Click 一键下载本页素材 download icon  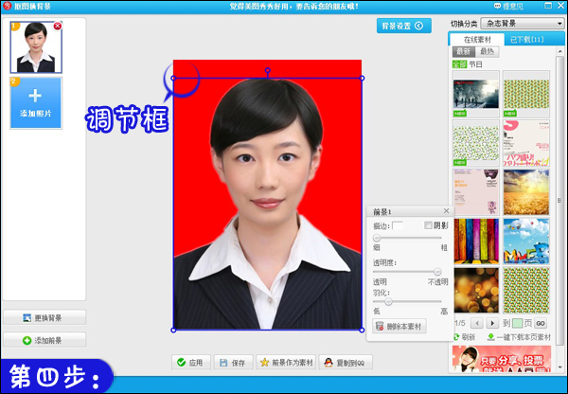point(490,336)
